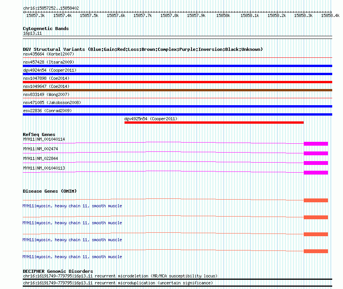Click the blue gain bar under dgv4924n54
343x289 pixels.
click(x=177, y=74)
